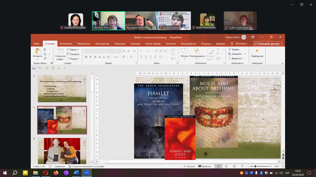Switch to the Анімація ribbon tab
Screen dimensions: 316x177
coord(135,44)
